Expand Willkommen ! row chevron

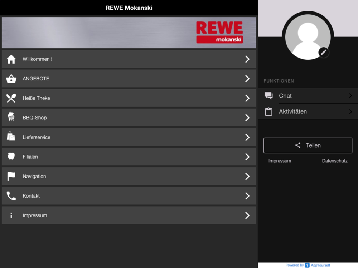point(247,59)
